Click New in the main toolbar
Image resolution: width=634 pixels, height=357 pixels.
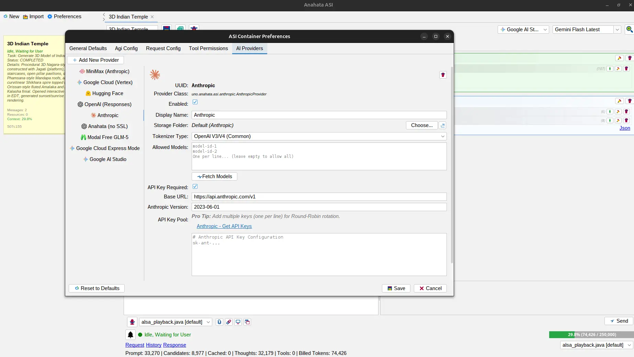point(11,16)
